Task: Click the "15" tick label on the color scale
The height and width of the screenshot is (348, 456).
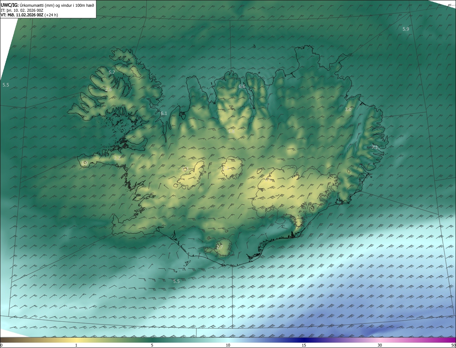Action: [304, 345]
